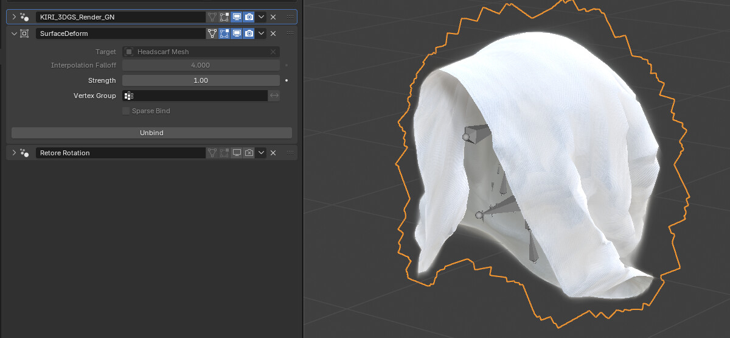
Task: Click the geometry nodes icon of Retore Rotation
Action: [x=25, y=153]
